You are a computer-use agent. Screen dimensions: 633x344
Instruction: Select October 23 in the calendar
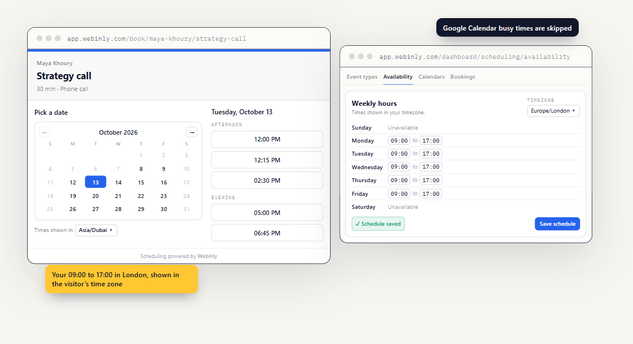(163, 196)
